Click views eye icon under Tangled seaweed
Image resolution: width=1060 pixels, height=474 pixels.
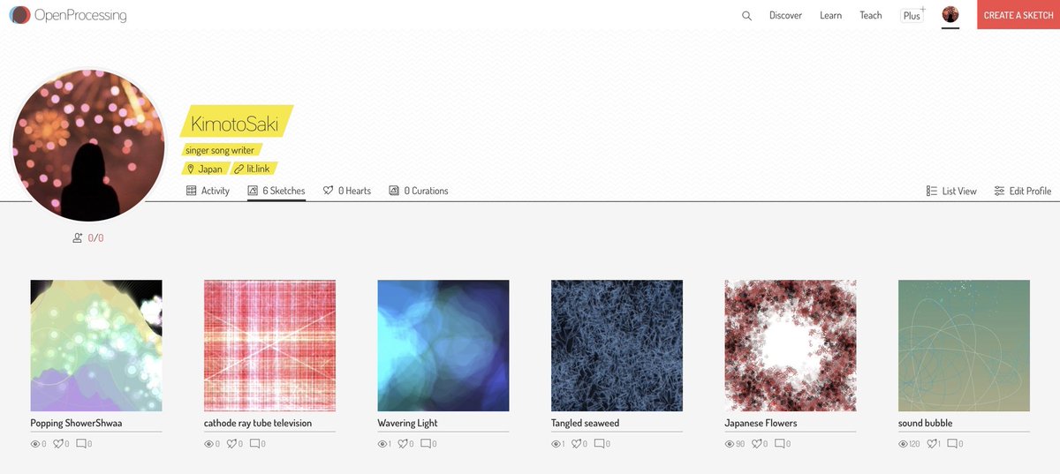556,444
